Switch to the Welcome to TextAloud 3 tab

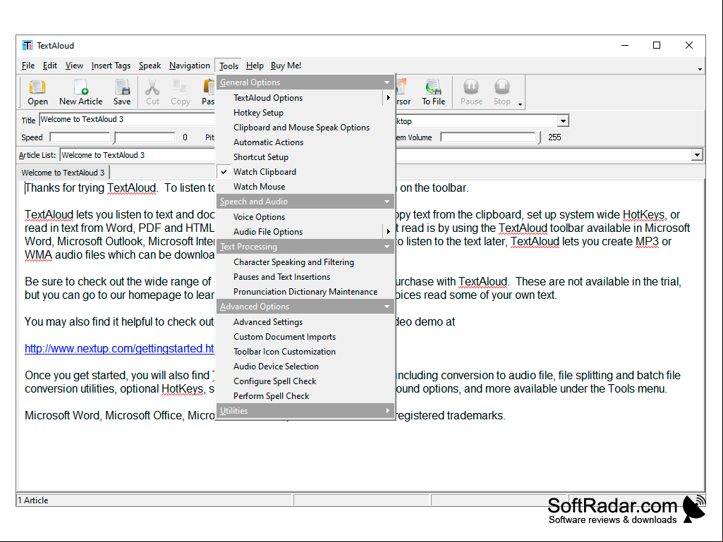(x=63, y=173)
